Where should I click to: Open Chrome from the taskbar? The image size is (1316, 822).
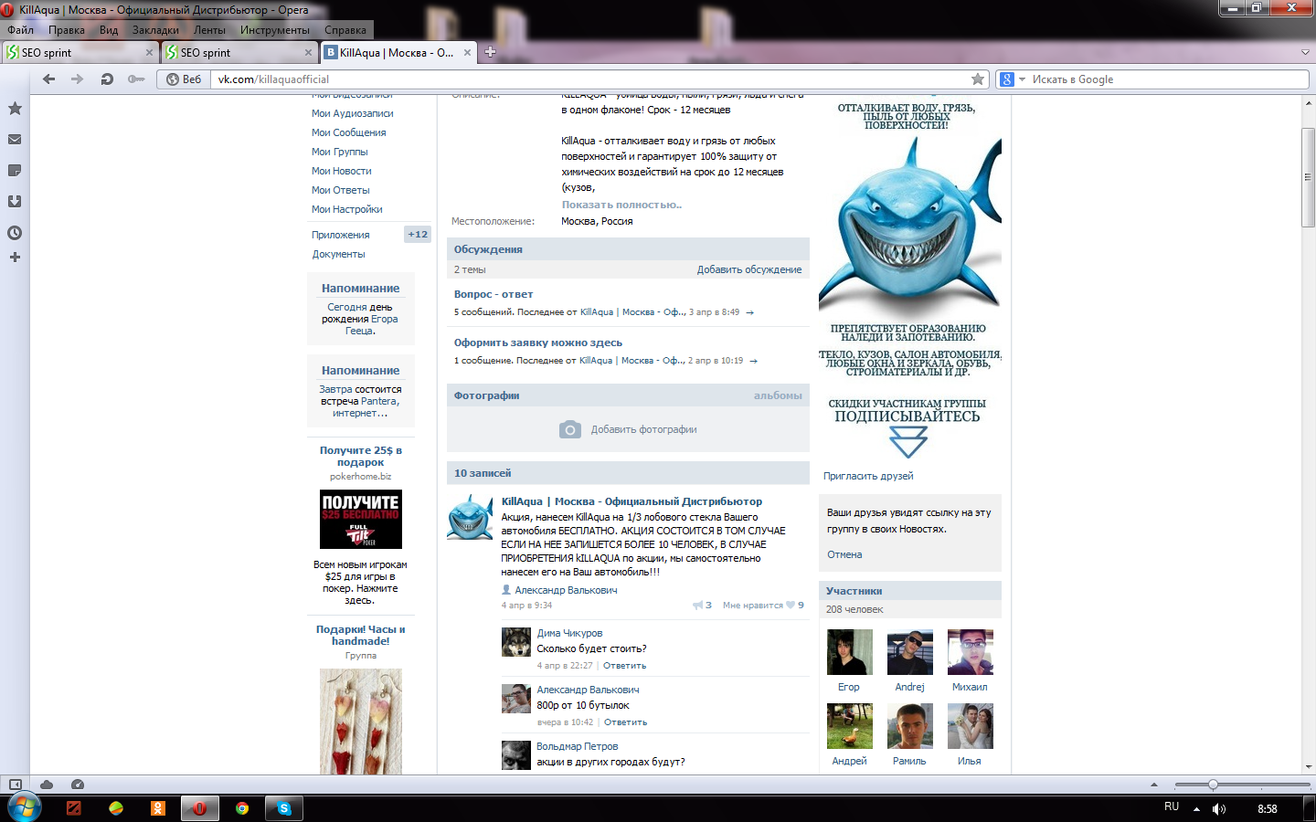pos(242,808)
